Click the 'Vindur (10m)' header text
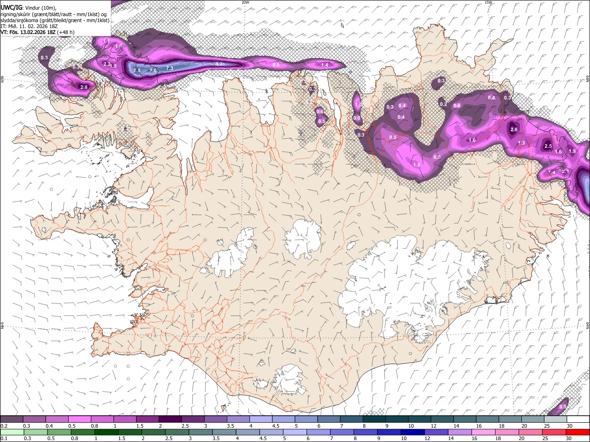This screenshot has width=590, height=442. (40, 8)
